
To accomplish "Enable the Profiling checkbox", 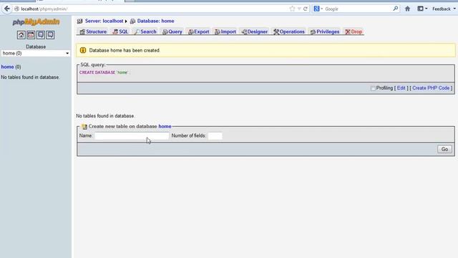I will [373, 88].
